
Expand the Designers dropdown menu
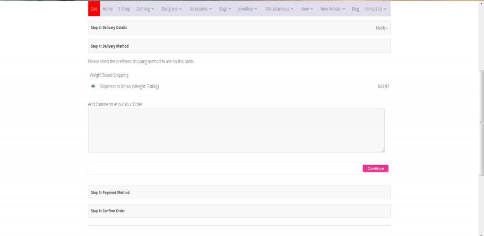click(x=172, y=9)
